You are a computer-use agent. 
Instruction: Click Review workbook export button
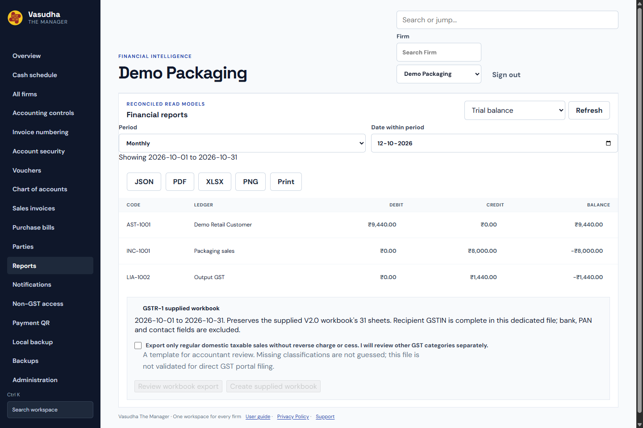178,387
